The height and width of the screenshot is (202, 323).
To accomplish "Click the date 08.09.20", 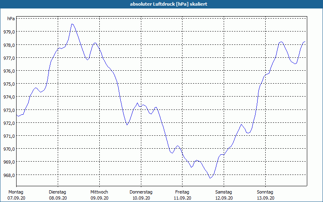I will (58, 198).
